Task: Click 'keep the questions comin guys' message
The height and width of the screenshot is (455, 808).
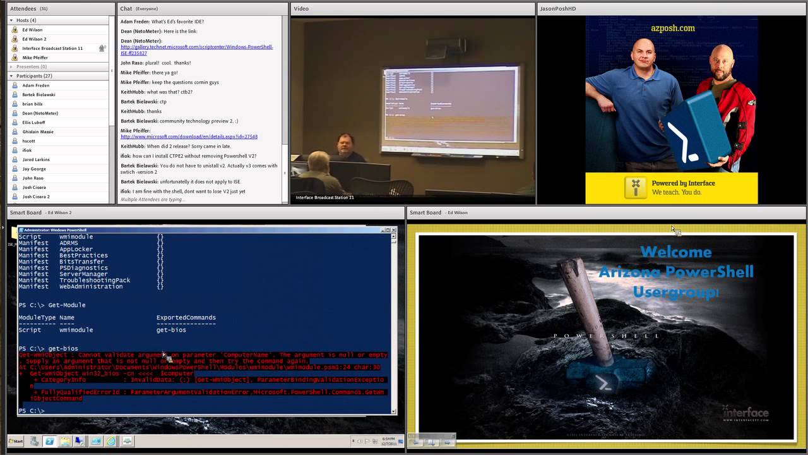Action: pos(170,82)
